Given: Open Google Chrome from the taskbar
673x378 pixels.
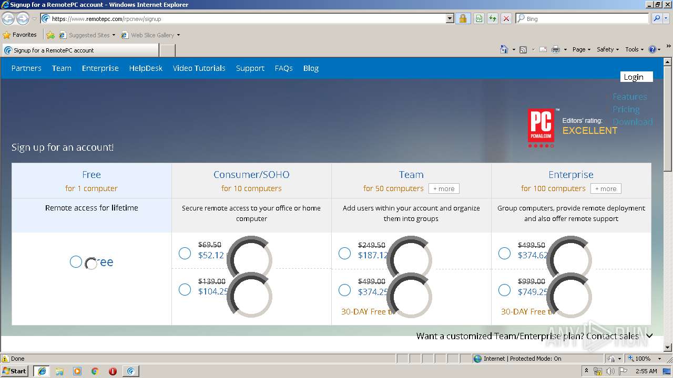Looking at the screenshot, I should click(x=95, y=371).
